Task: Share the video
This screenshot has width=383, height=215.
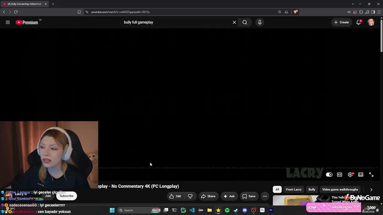Action: 208,196
